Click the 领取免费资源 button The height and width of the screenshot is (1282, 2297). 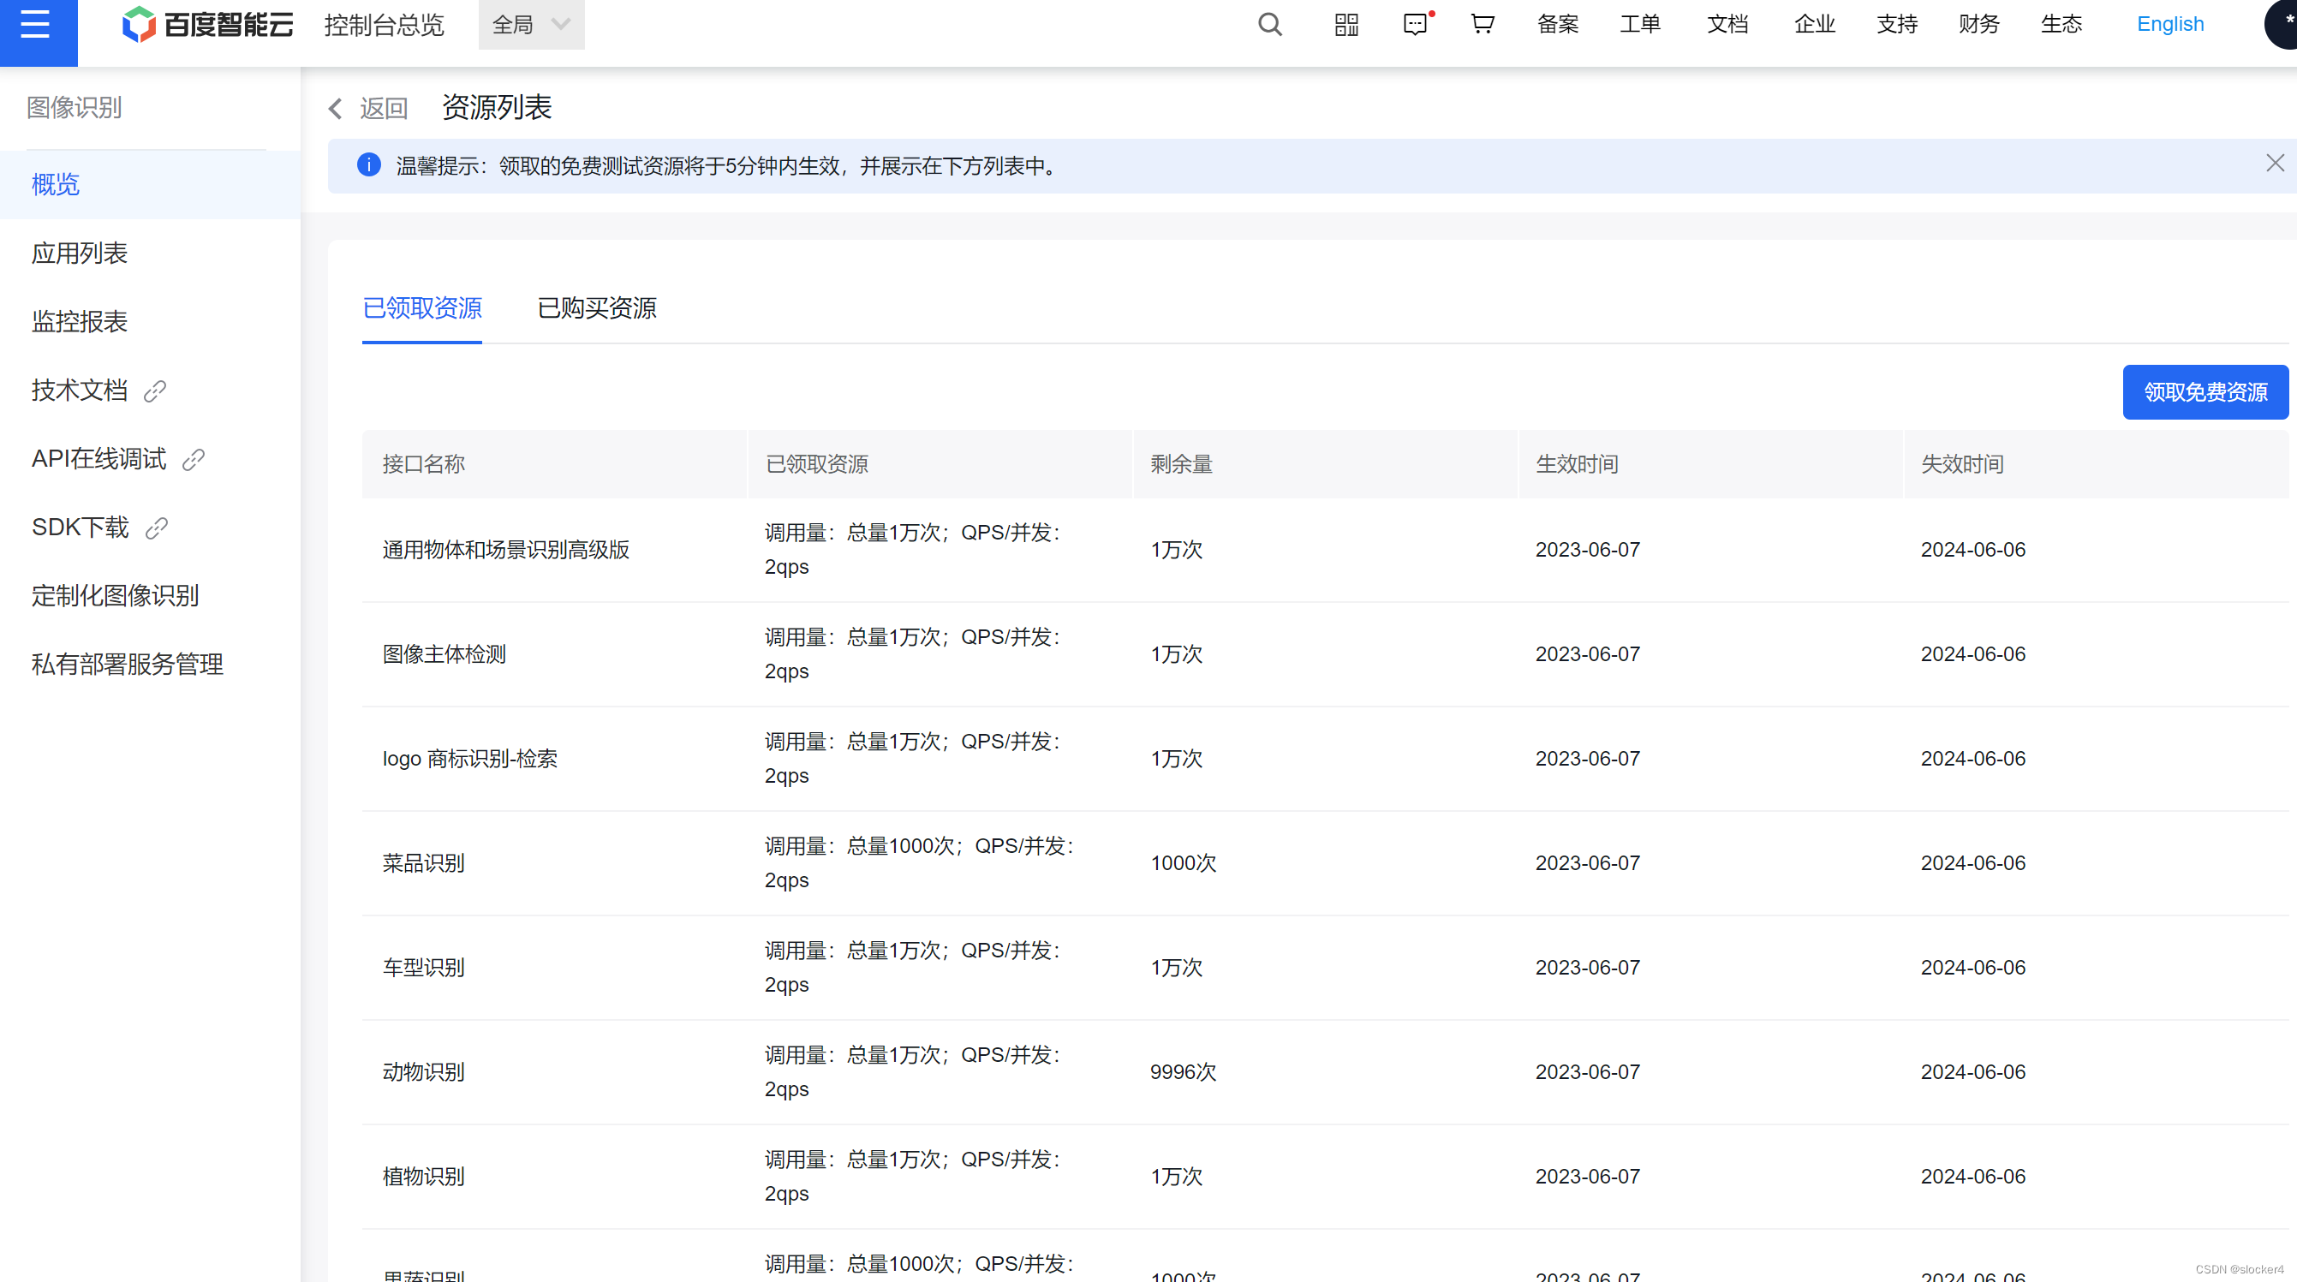tap(2205, 392)
